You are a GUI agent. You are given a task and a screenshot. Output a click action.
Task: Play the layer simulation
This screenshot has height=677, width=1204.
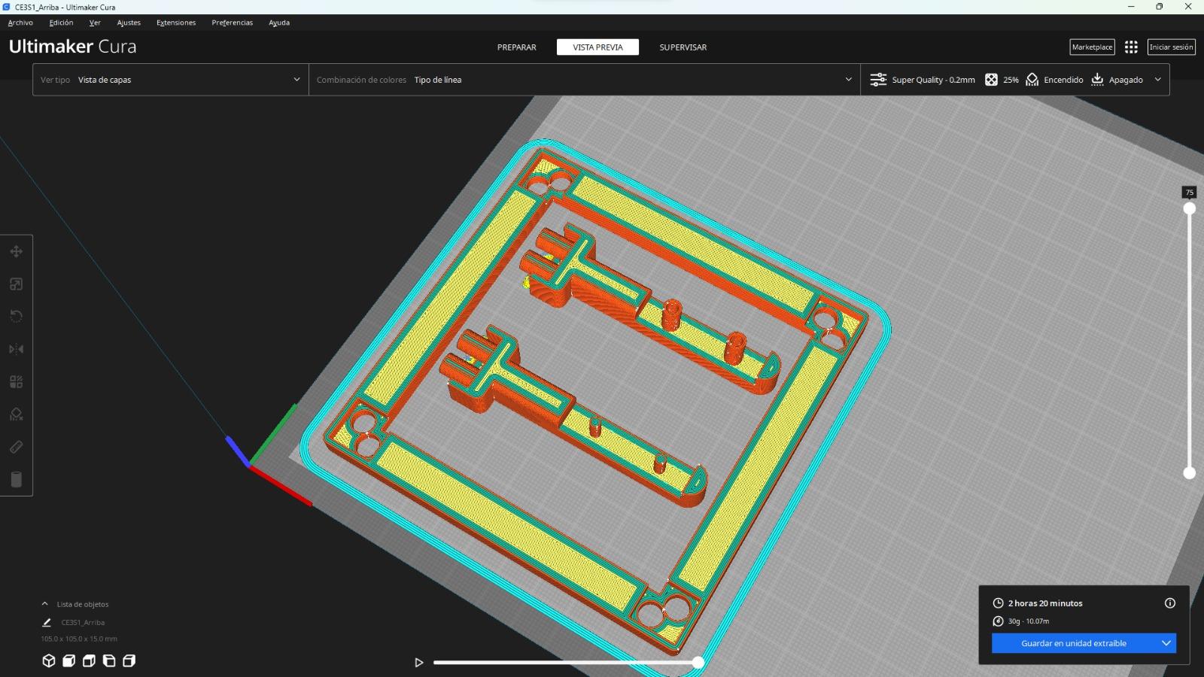coord(419,663)
